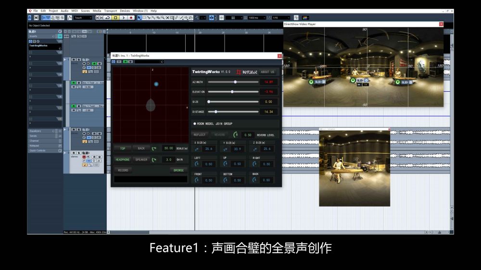This screenshot has height=270, width=481.
Task: Enable the ROOM MODEL JOIN GROUP radio button
Action: pyautogui.click(x=194, y=123)
